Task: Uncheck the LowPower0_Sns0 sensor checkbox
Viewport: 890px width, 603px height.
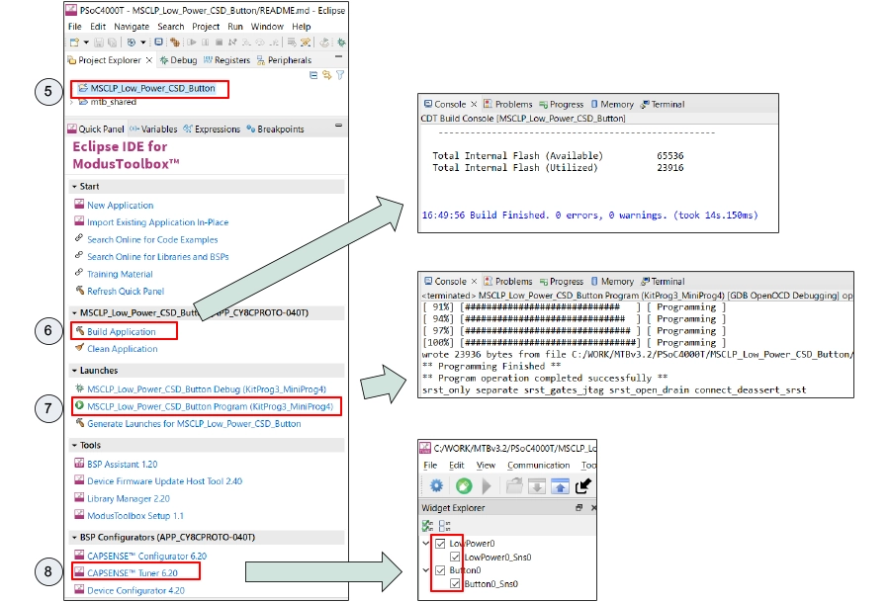Action: 455,558
